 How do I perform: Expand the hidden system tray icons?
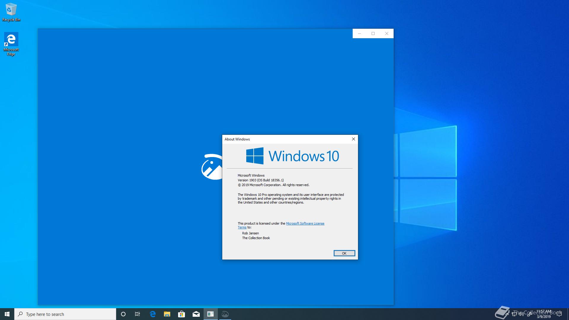click(507, 314)
